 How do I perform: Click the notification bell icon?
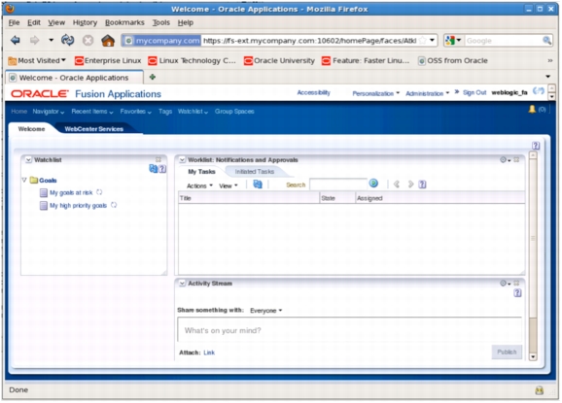pos(532,109)
